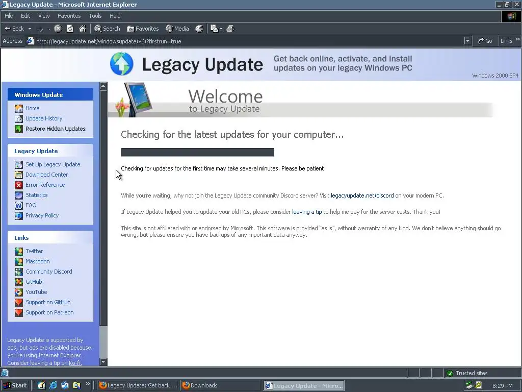The image size is (522, 392).
Task: Click the Community Discord icon
Action: (x=19, y=272)
